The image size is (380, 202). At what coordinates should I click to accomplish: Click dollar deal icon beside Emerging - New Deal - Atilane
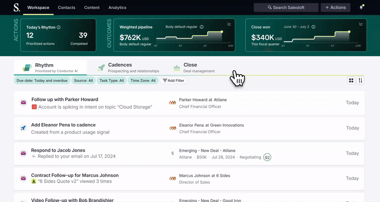click(x=173, y=153)
